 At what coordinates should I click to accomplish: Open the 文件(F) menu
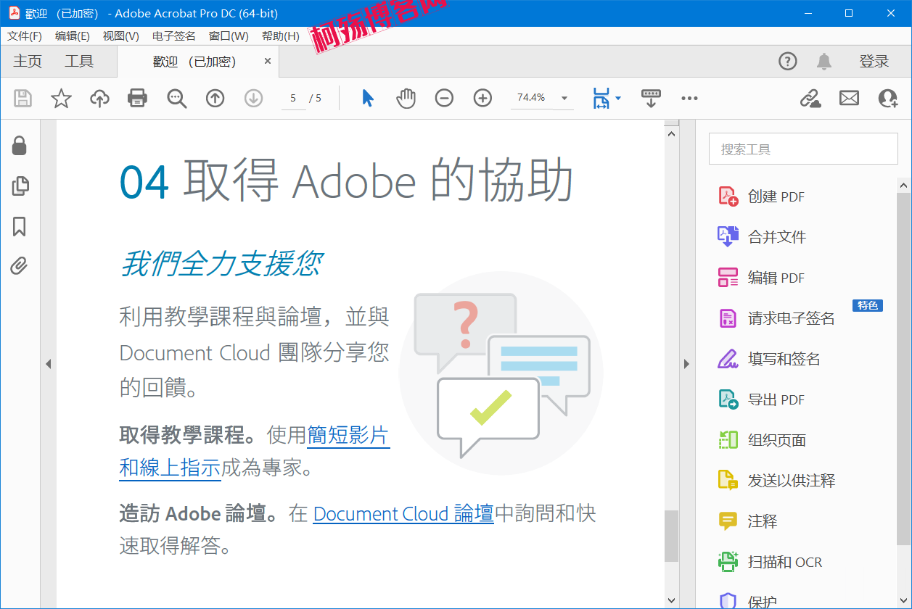(x=24, y=36)
